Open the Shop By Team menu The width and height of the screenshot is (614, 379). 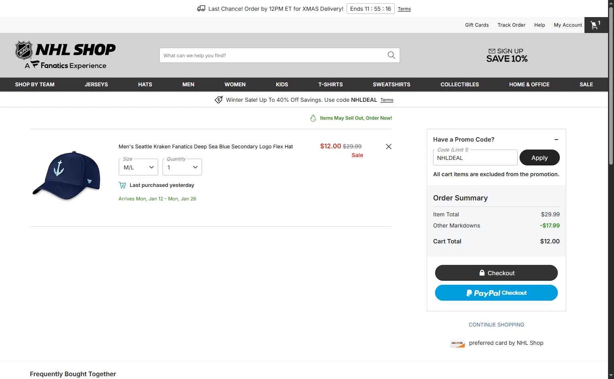point(35,84)
